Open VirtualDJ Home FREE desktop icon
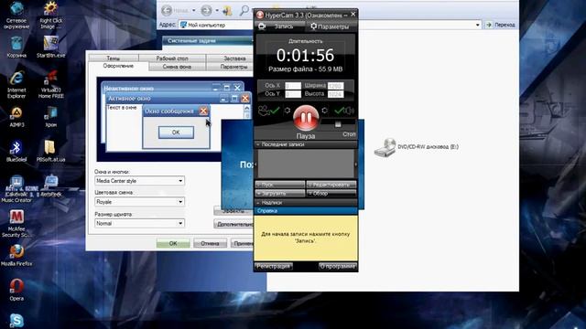This screenshot has width=586, height=329. [51, 85]
